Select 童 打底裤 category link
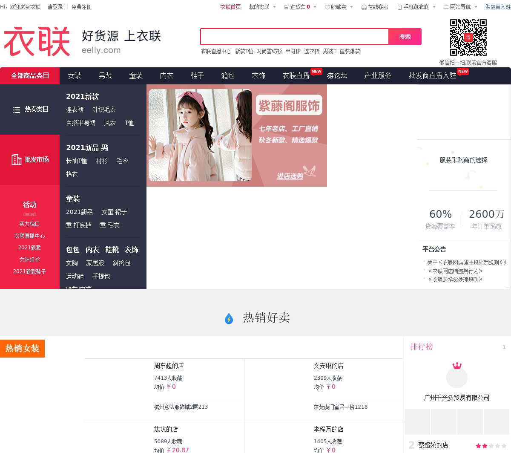511x453 pixels. tap(78, 225)
